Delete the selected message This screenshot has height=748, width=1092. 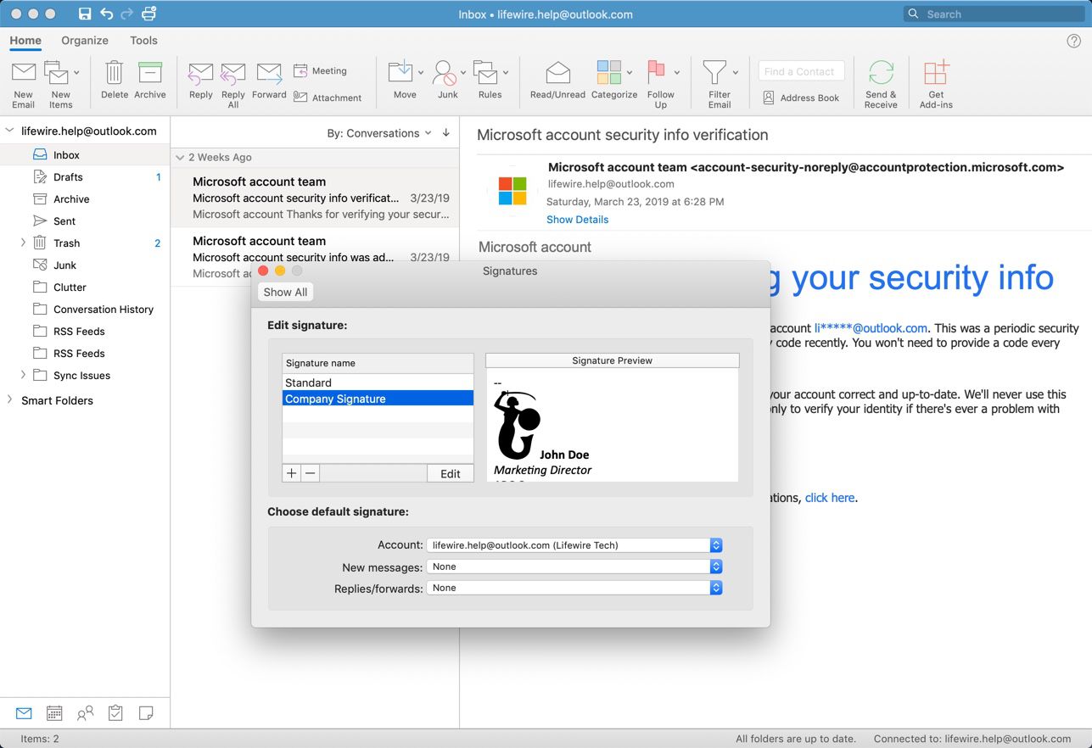point(115,80)
